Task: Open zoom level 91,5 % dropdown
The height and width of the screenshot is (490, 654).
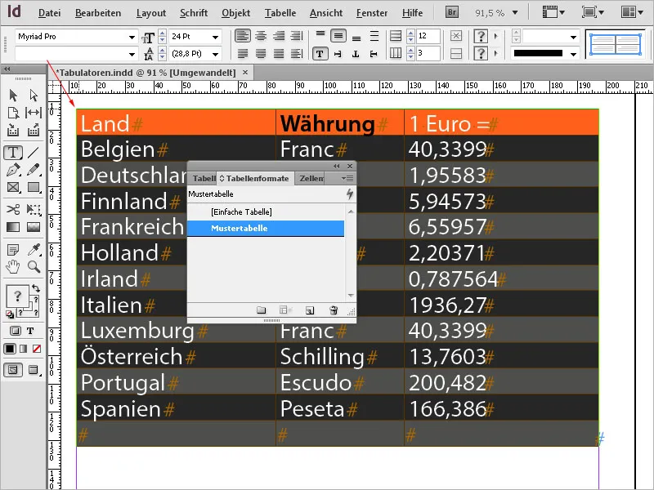Action: pyautogui.click(x=515, y=13)
